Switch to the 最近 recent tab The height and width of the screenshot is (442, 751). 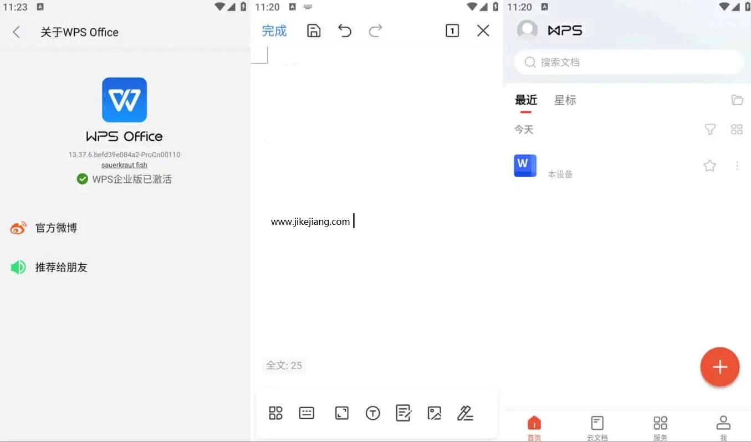tap(526, 100)
